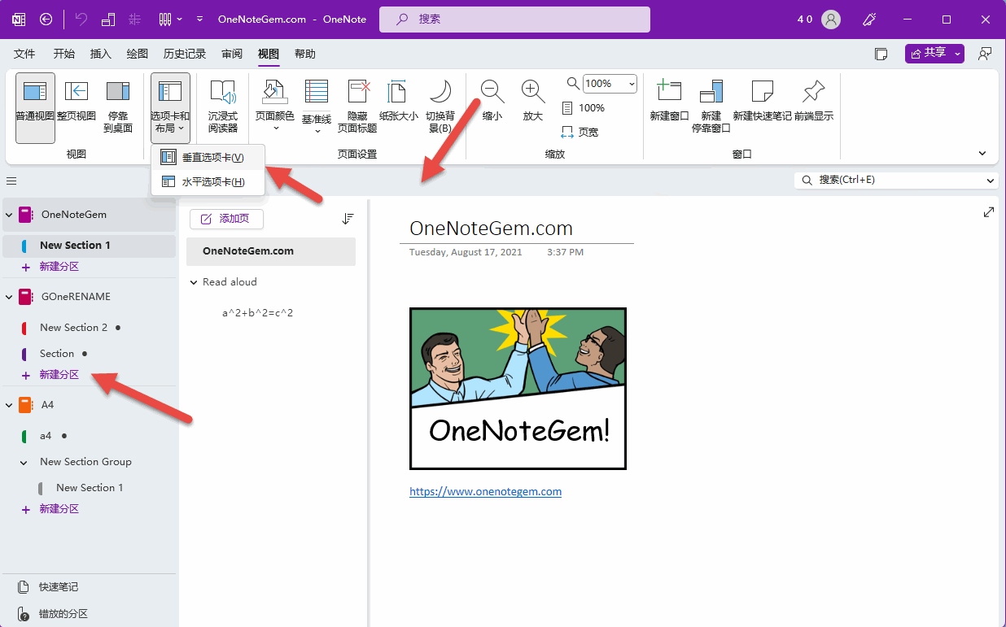The height and width of the screenshot is (627, 1006).
Task: Click the pen/coming soon icon in title bar
Action: [870, 19]
